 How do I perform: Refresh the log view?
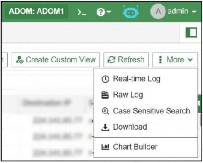(126, 59)
